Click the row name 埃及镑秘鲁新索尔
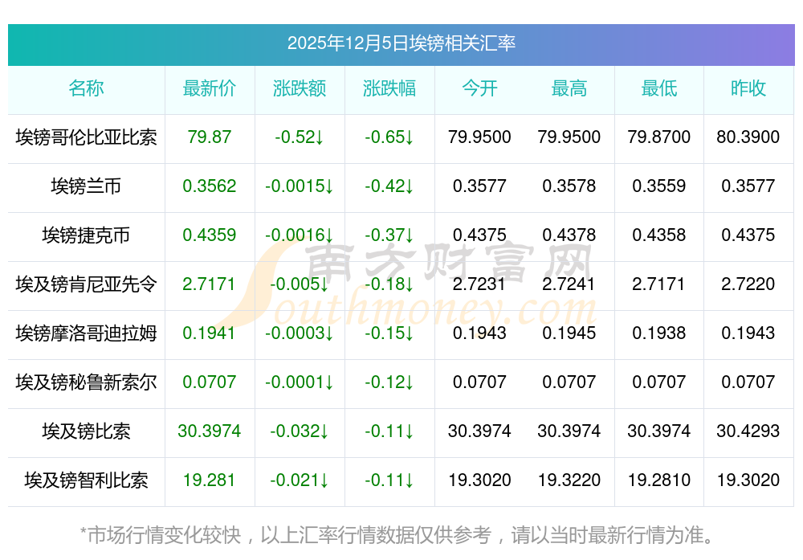803x560 pixels. (86, 382)
